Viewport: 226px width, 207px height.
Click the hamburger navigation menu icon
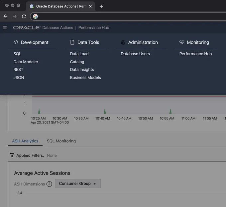tap(5, 27)
